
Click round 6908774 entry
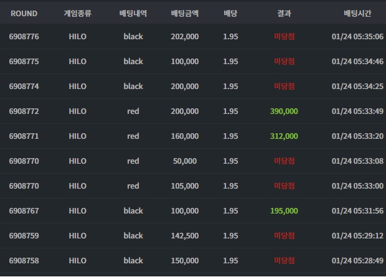[24, 86]
